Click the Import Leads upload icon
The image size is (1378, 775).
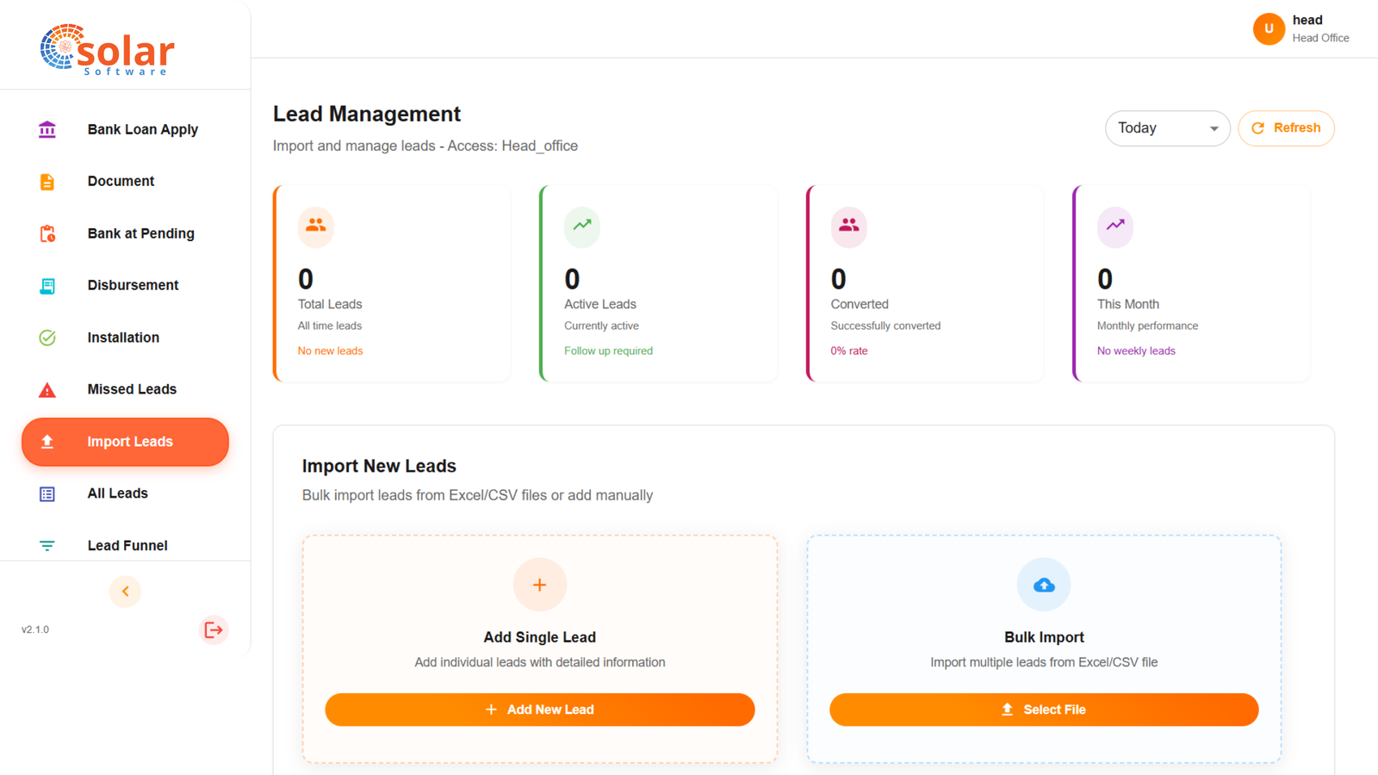point(47,442)
